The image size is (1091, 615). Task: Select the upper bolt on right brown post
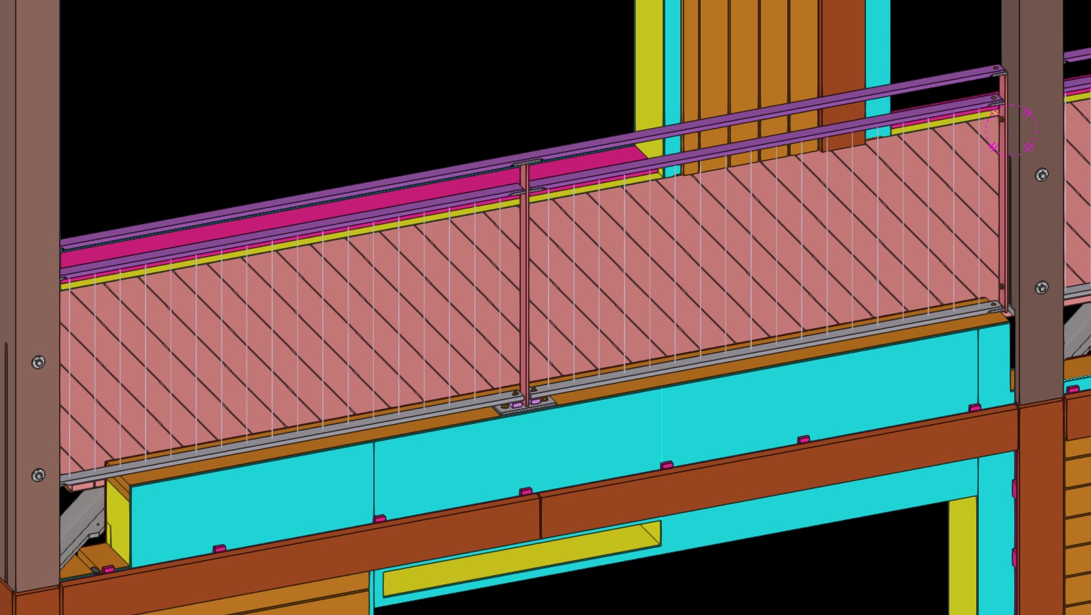point(1041,175)
